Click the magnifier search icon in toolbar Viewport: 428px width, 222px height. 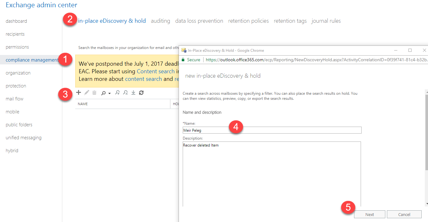coord(103,93)
